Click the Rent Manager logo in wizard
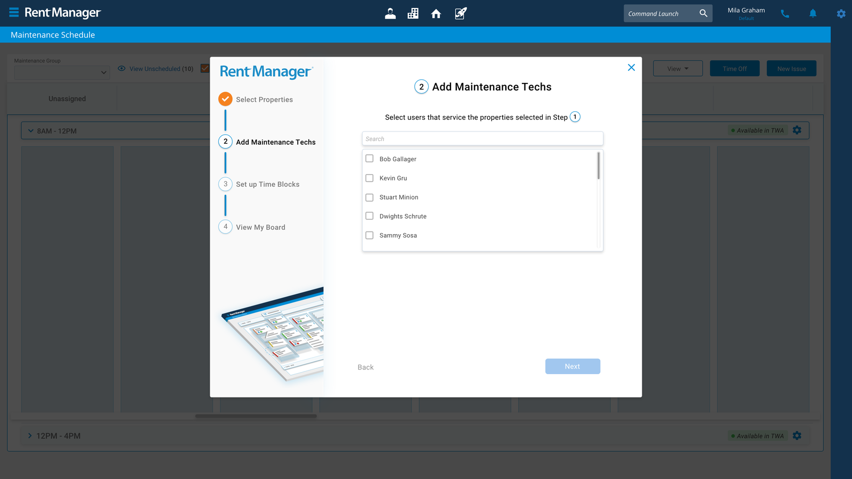 267,72
